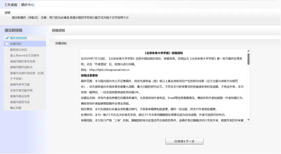Select the 投稿须知 step in sidebar
This screenshot has width=281, height=154.
click(16, 44)
